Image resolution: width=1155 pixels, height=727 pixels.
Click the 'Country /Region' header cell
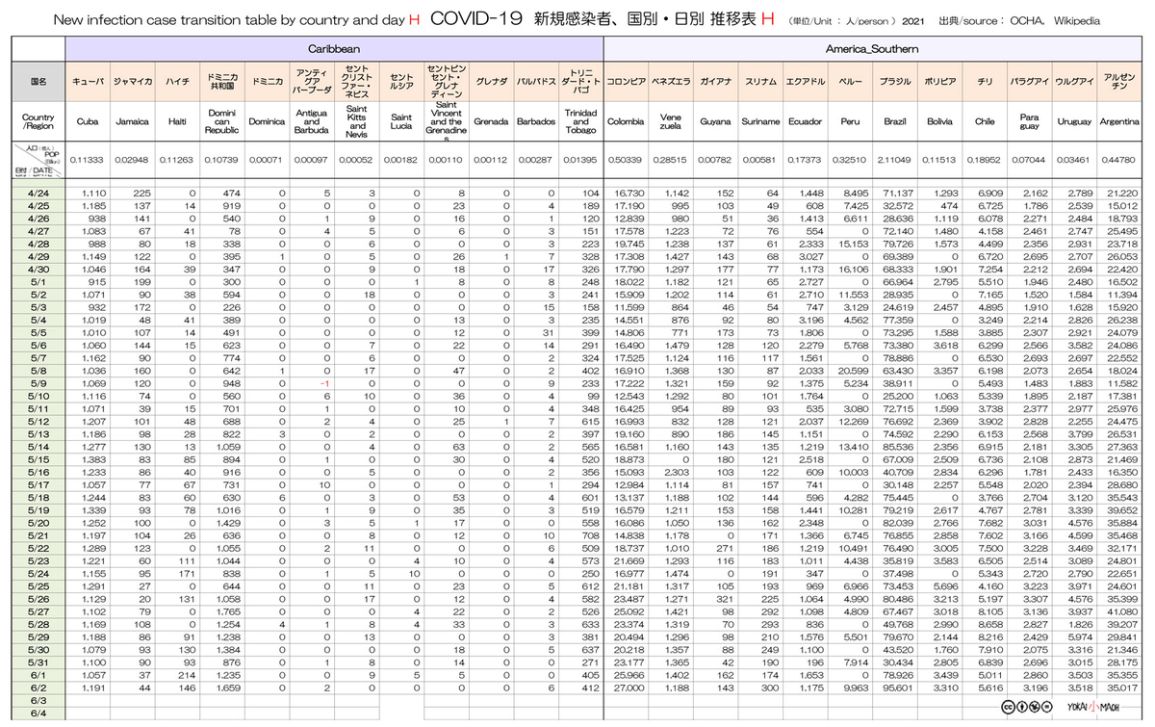coord(38,122)
